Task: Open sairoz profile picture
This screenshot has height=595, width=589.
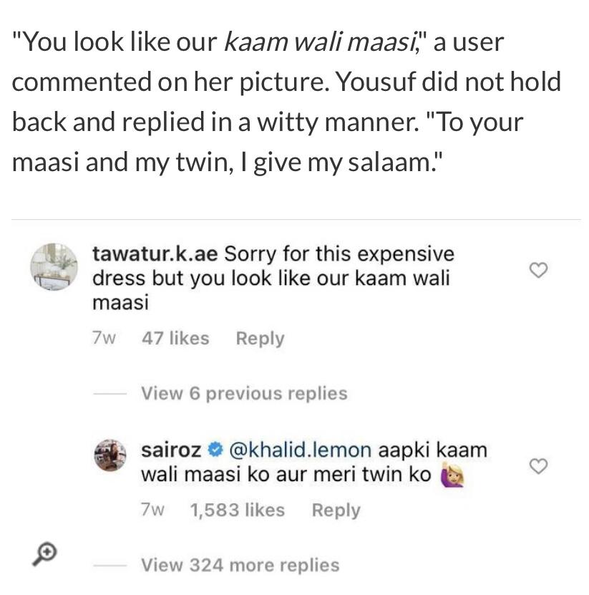Action: [110, 455]
